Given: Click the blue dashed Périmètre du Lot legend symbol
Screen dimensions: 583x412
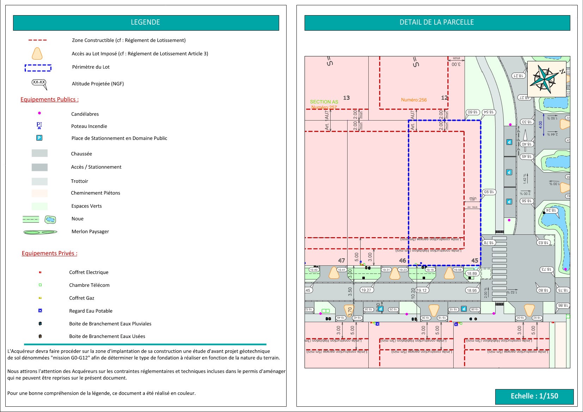Looking at the screenshot, I should click(x=38, y=68).
